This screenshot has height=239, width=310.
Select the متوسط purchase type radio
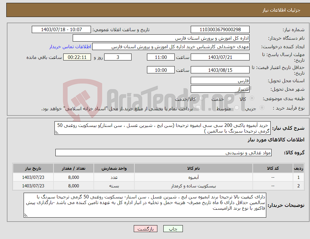237,108
